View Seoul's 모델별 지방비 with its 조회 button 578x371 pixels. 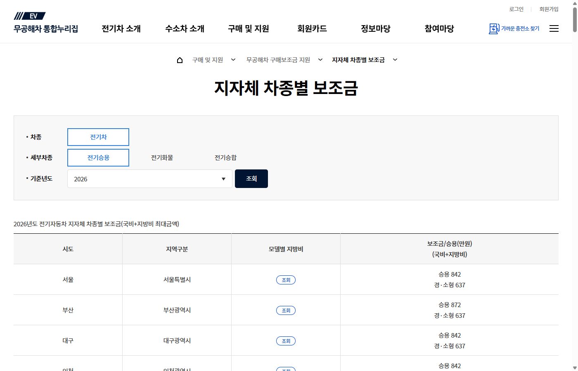pyautogui.click(x=286, y=279)
